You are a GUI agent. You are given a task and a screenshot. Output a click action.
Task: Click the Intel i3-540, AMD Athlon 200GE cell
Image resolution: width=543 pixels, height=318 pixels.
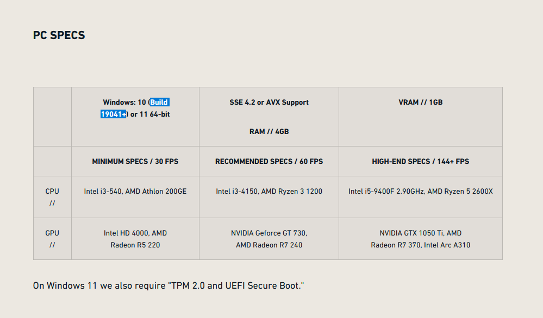(x=135, y=191)
